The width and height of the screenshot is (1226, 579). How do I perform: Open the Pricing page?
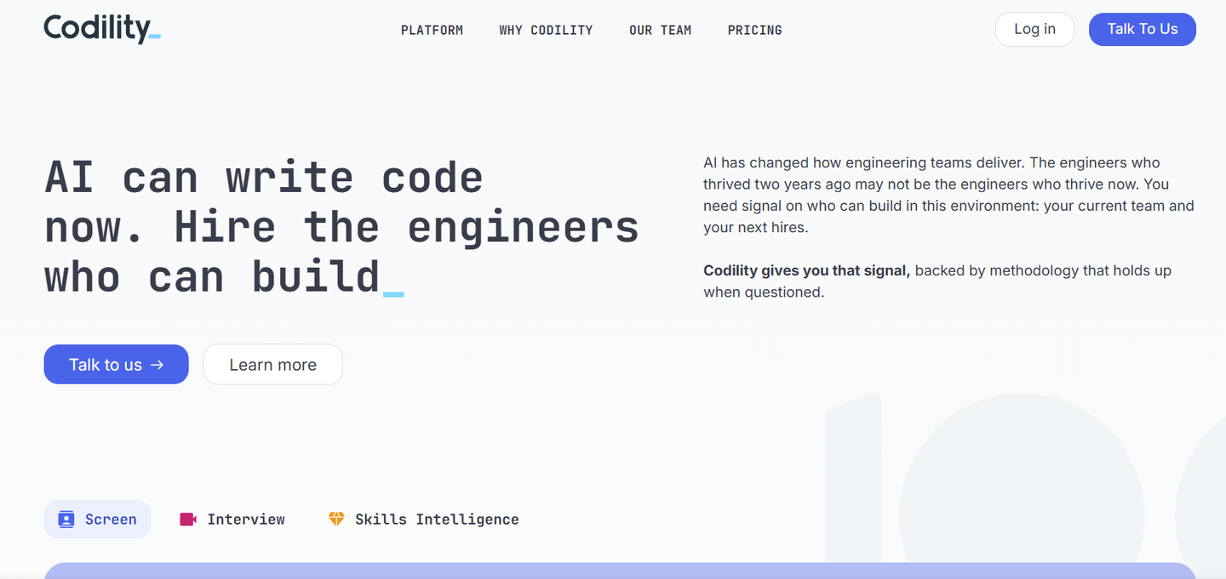point(755,30)
